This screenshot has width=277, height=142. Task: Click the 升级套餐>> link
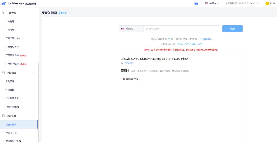pos(206,39)
